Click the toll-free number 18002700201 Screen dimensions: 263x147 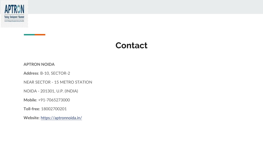pos(54,109)
